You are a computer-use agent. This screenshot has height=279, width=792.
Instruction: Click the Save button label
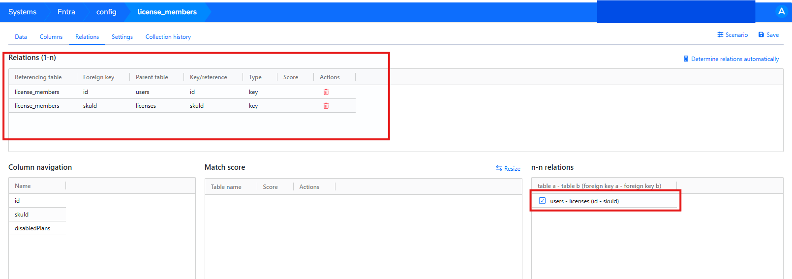point(772,35)
